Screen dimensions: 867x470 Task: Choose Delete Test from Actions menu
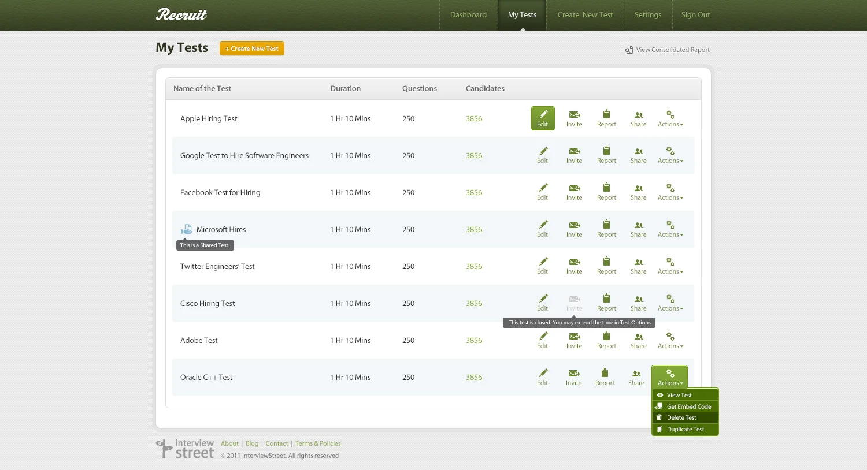click(x=685, y=417)
